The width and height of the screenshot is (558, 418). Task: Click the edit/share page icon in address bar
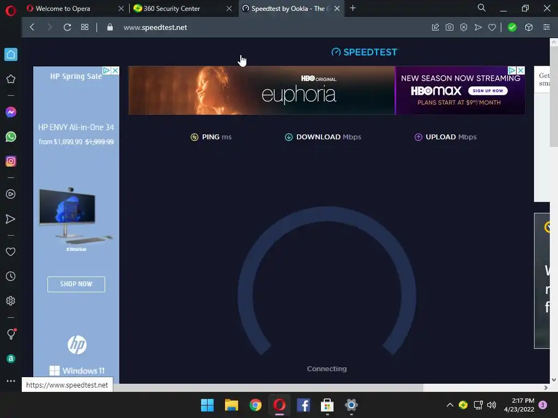tap(435, 27)
